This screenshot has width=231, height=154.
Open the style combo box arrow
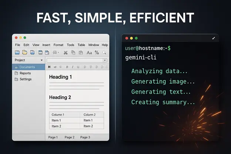(105, 60)
